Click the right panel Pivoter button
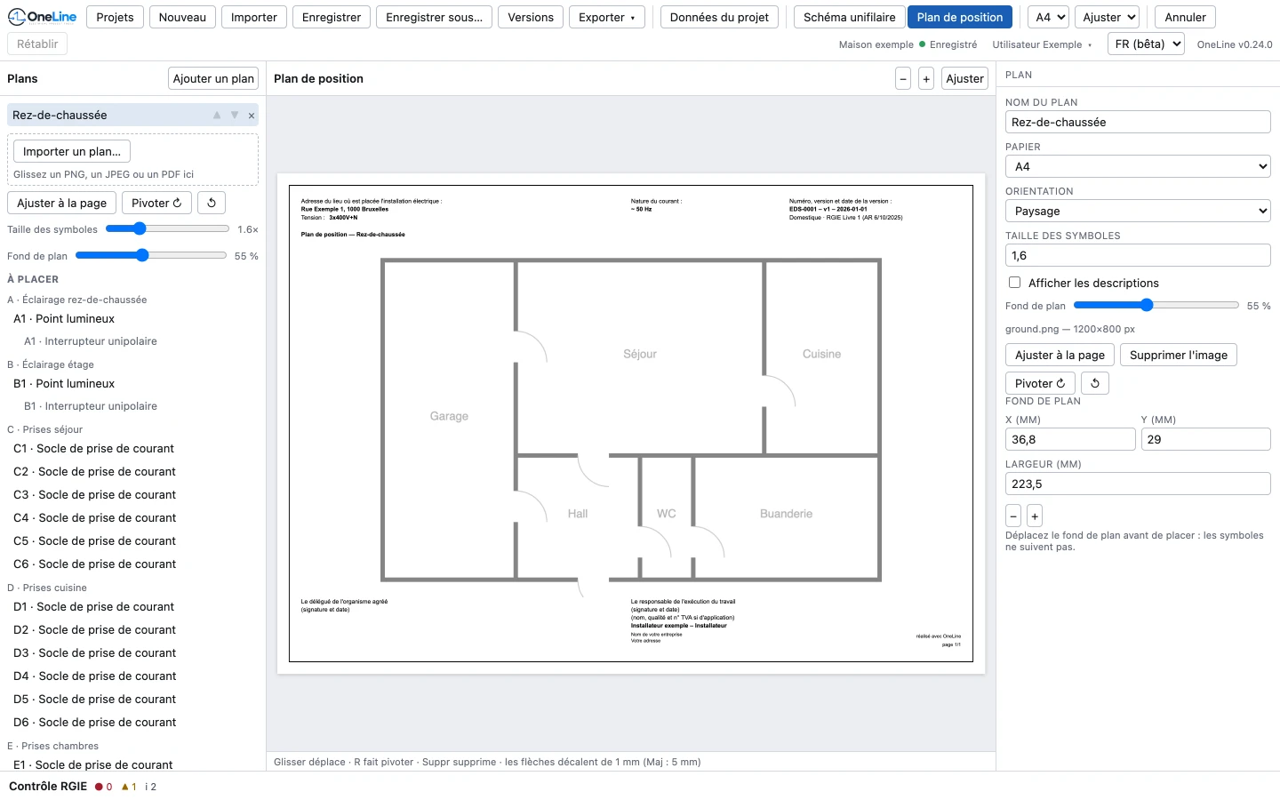Screen dimensions: 1280x800 coord(1041,383)
